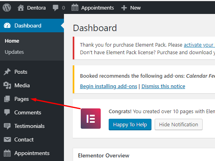The height and width of the screenshot is (161, 215).
Task: Select the Posts pushpin icon
Action: tap(7, 72)
